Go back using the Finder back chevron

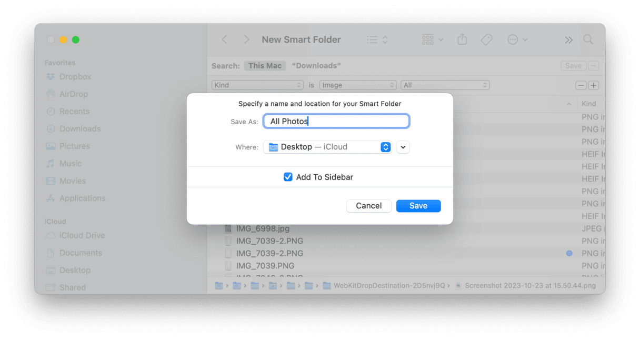click(x=225, y=39)
